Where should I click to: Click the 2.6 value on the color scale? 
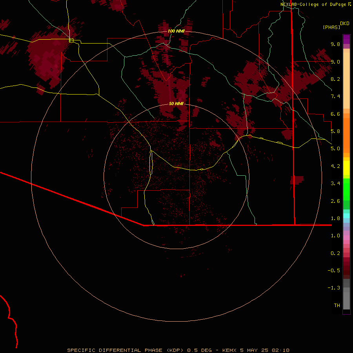(x=335, y=201)
